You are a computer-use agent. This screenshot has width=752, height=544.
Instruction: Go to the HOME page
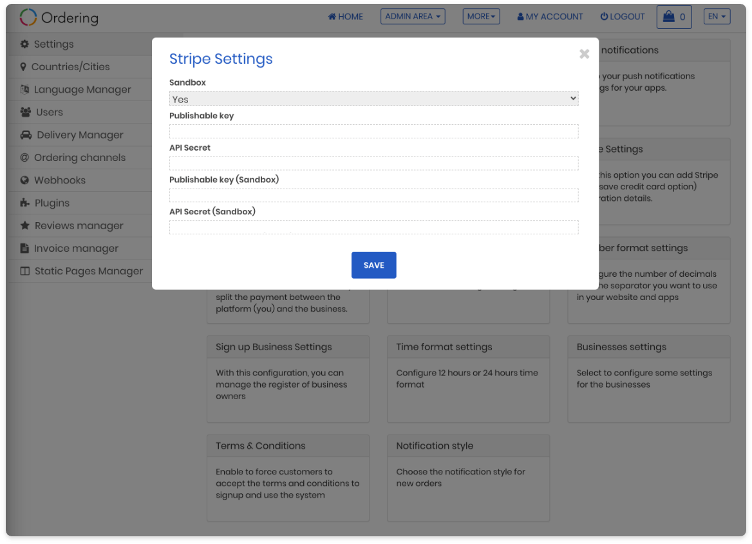tap(345, 16)
